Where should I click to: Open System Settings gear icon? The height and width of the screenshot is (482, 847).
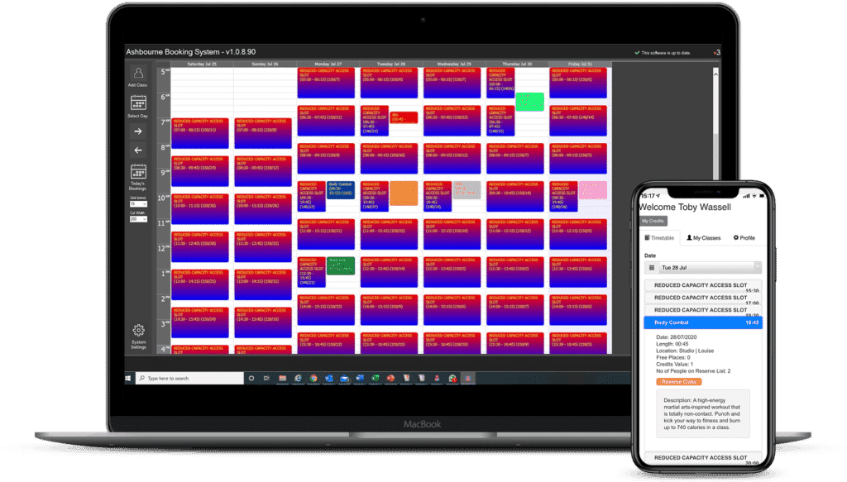pyautogui.click(x=138, y=332)
